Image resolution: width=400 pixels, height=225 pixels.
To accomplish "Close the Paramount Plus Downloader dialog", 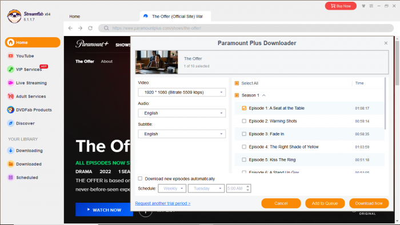I will [x=386, y=43].
